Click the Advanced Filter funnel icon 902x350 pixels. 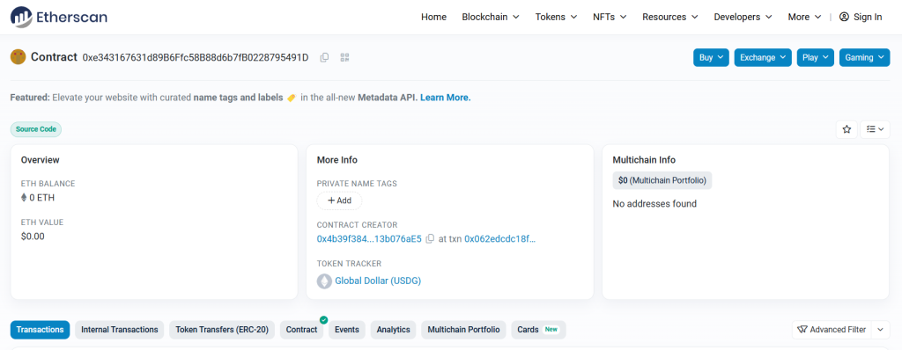802,330
